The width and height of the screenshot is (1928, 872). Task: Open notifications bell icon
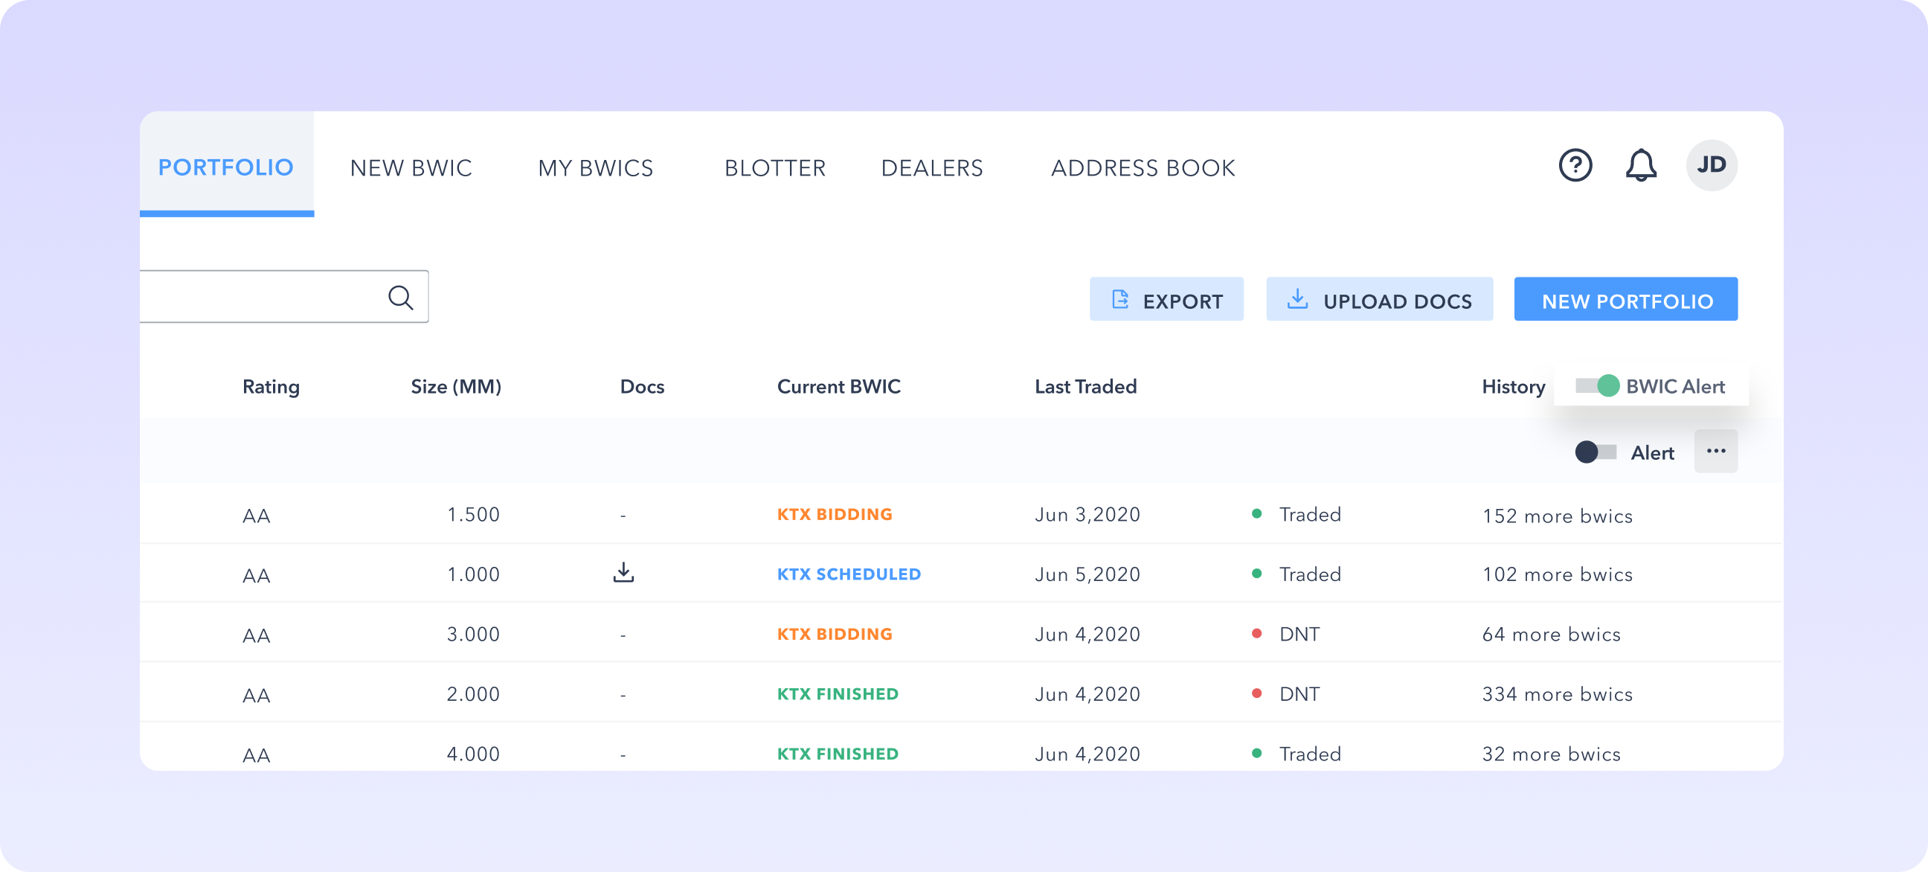[1640, 165]
